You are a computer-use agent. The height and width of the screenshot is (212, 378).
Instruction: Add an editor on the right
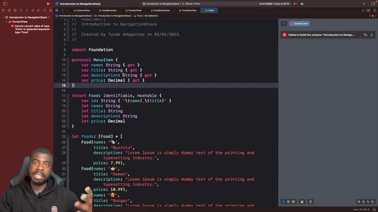374,11
